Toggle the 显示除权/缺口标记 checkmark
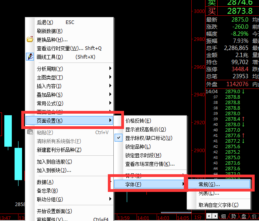This screenshot has height=221, width=259. pos(118,138)
